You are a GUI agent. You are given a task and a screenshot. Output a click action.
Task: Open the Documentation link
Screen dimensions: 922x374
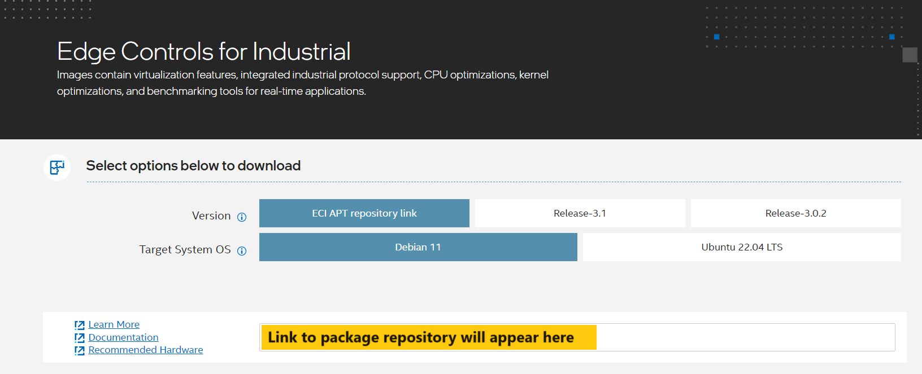point(124,337)
